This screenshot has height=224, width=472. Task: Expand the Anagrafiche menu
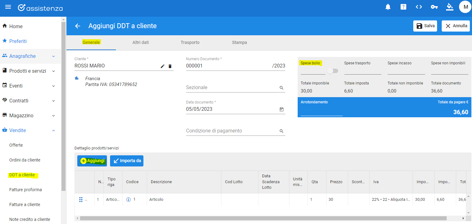31,56
